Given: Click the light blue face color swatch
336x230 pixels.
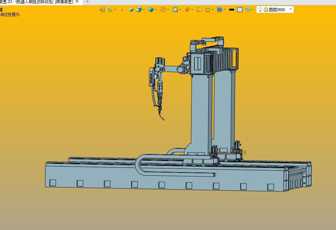Looking at the screenshot, I should [240, 9].
